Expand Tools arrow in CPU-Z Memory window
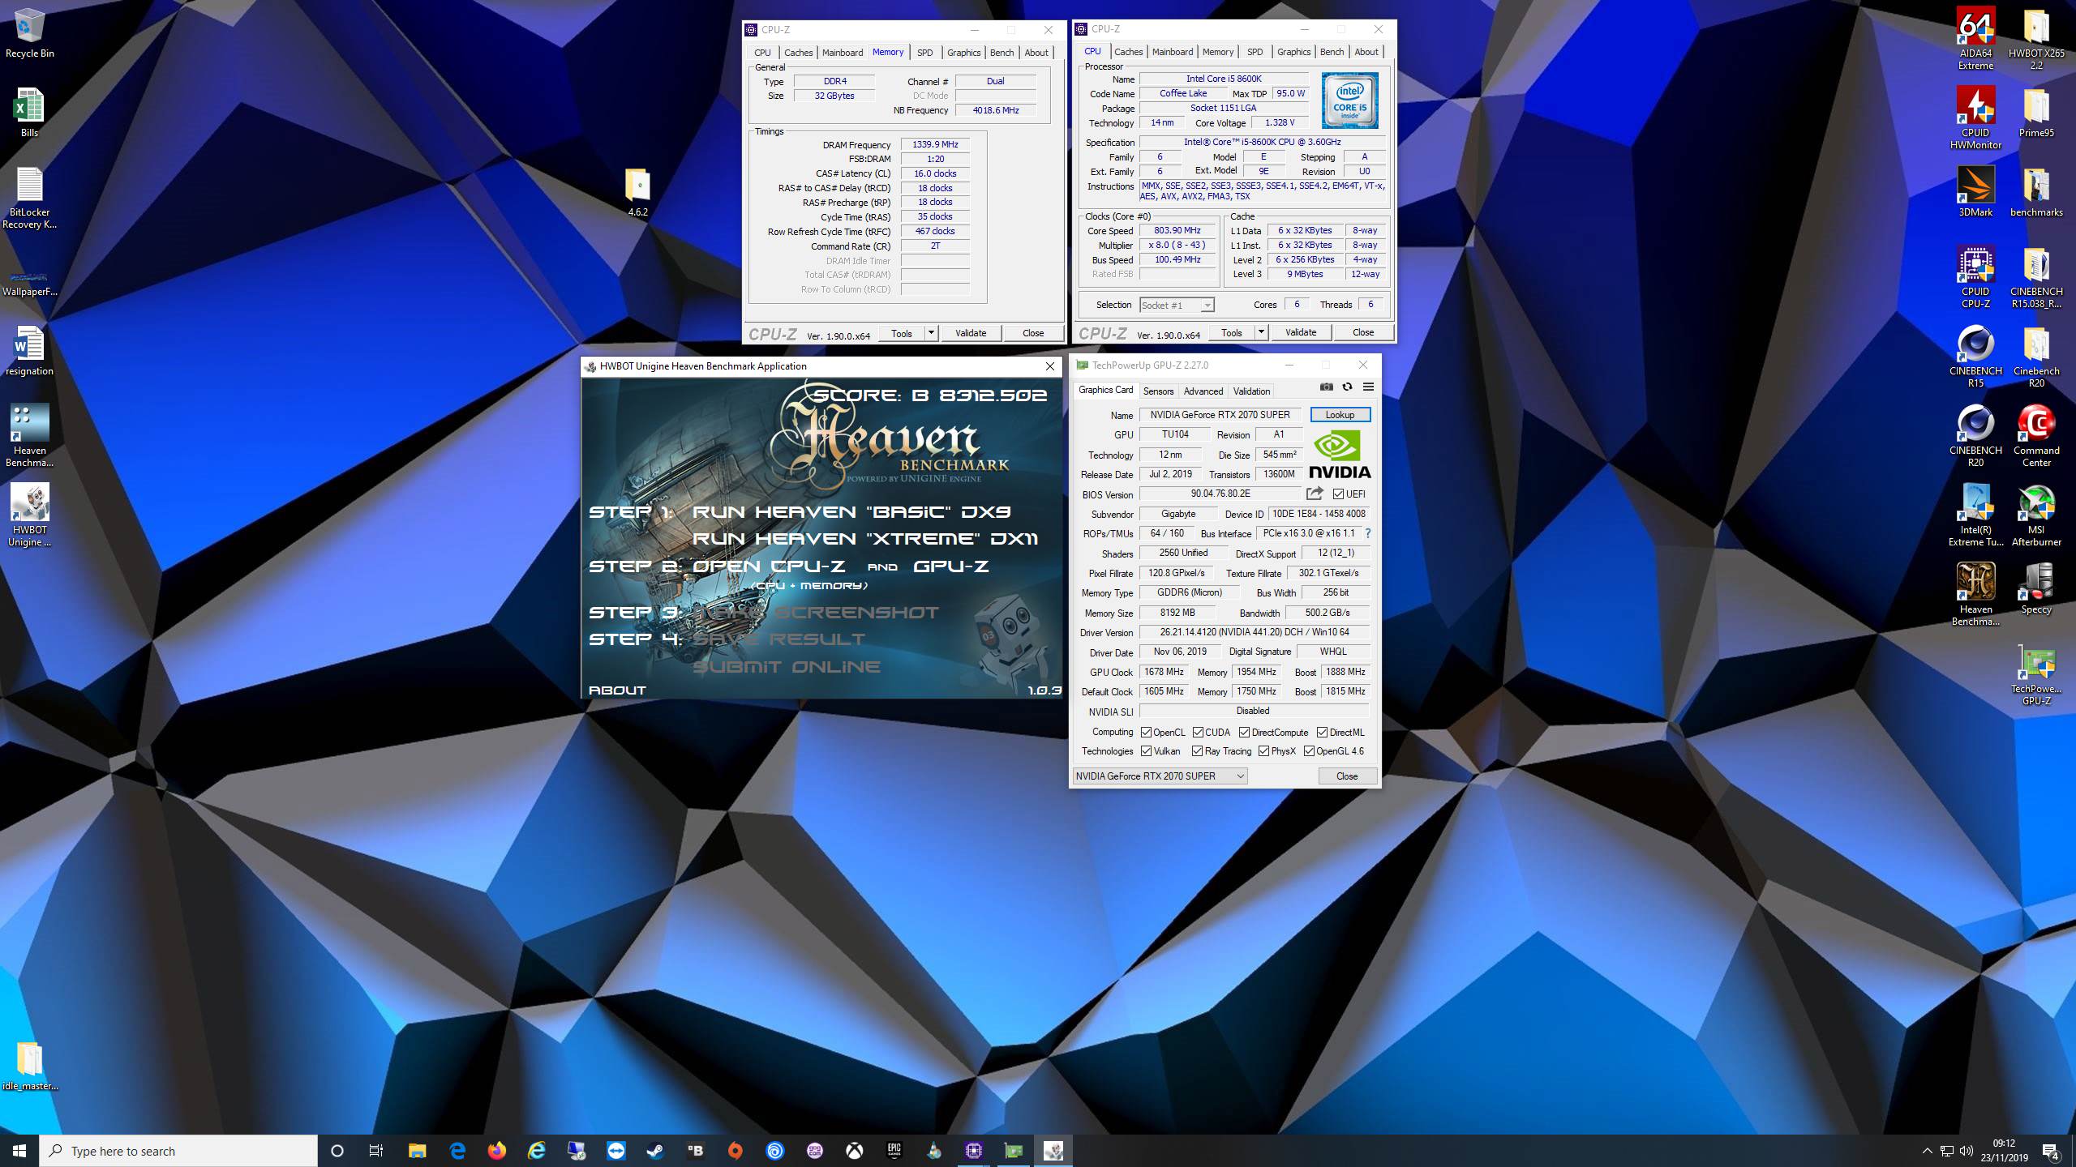The height and width of the screenshot is (1167, 2076). tap(931, 333)
